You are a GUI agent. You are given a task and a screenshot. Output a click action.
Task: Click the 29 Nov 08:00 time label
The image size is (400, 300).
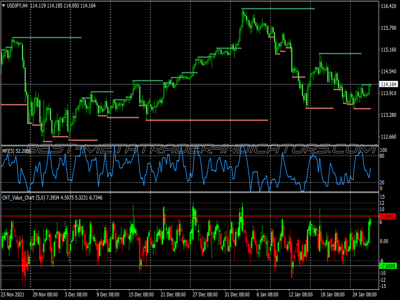coord(45,294)
